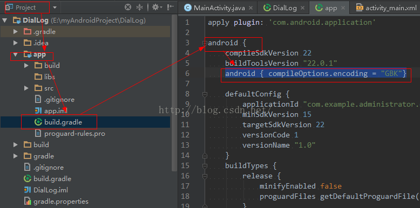420x208 pixels.
Task: Click the libs folder icon
Action: tap(38, 77)
